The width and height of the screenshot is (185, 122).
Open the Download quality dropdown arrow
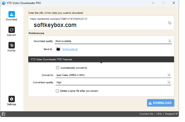click(170, 41)
